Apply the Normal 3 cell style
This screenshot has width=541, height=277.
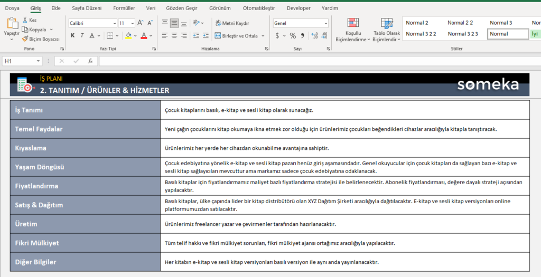501,23
